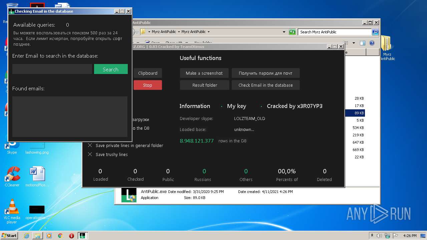The width and height of the screenshot is (427, 240).
Task: Switch to the Information tab
Action: tap(195, 106)
